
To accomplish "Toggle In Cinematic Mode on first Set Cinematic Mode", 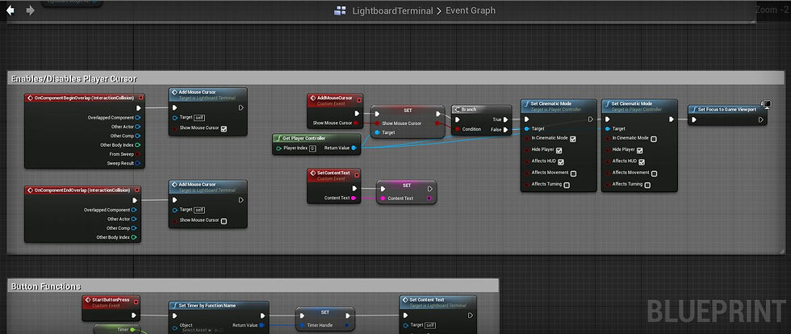I will pyautogui.click(x=572, y=139).
